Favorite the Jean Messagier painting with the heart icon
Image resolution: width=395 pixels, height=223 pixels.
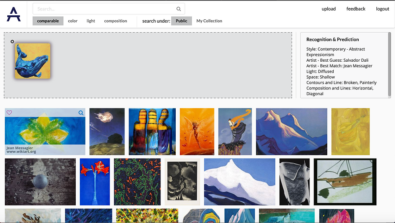(x=9, y=113)
